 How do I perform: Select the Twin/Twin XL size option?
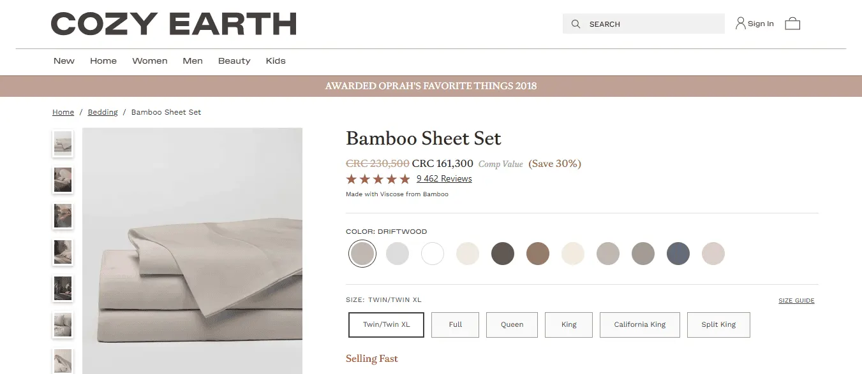click(x=387, y=324)
